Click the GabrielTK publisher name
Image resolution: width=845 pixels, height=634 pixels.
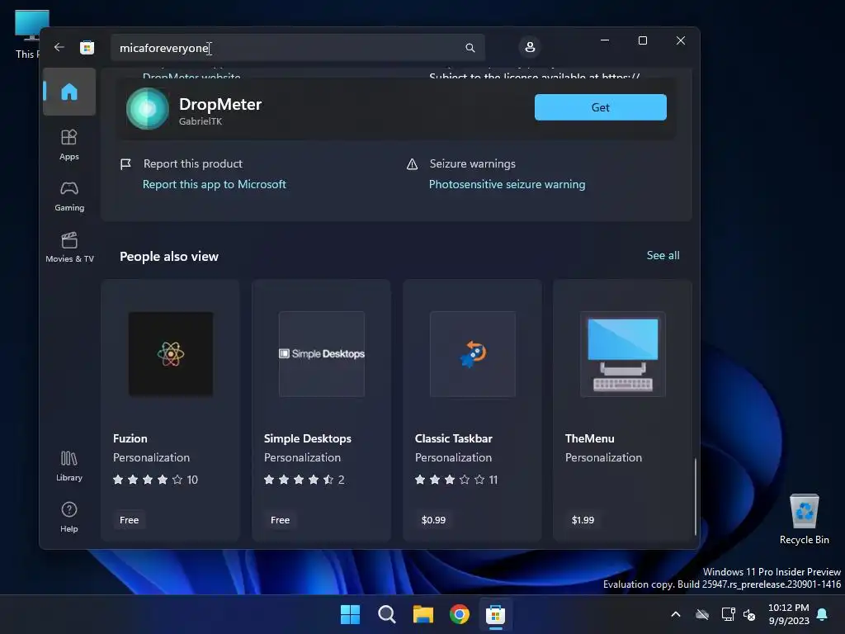point(200,121)
